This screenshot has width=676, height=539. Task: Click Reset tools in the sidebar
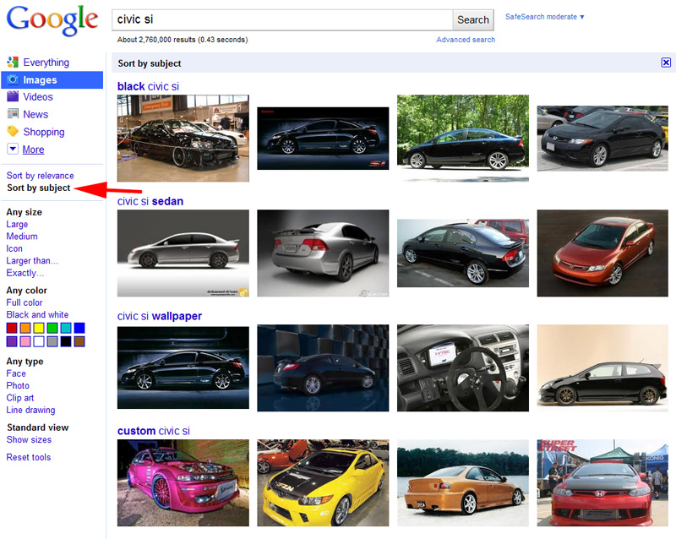click(x=29, y=457)
